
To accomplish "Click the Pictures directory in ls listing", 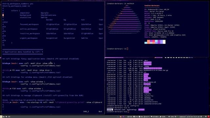I will pos(147,84).
